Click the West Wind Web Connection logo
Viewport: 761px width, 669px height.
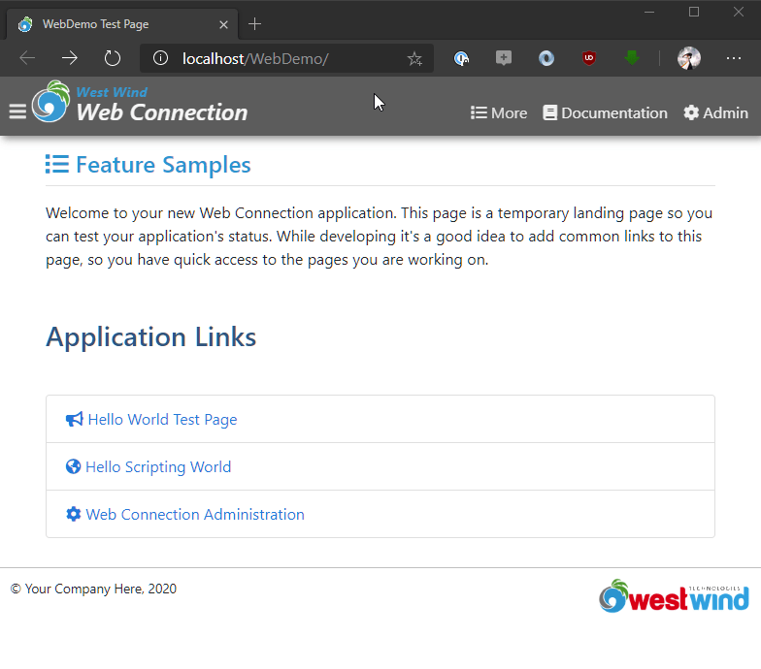[x=141, y=104]
